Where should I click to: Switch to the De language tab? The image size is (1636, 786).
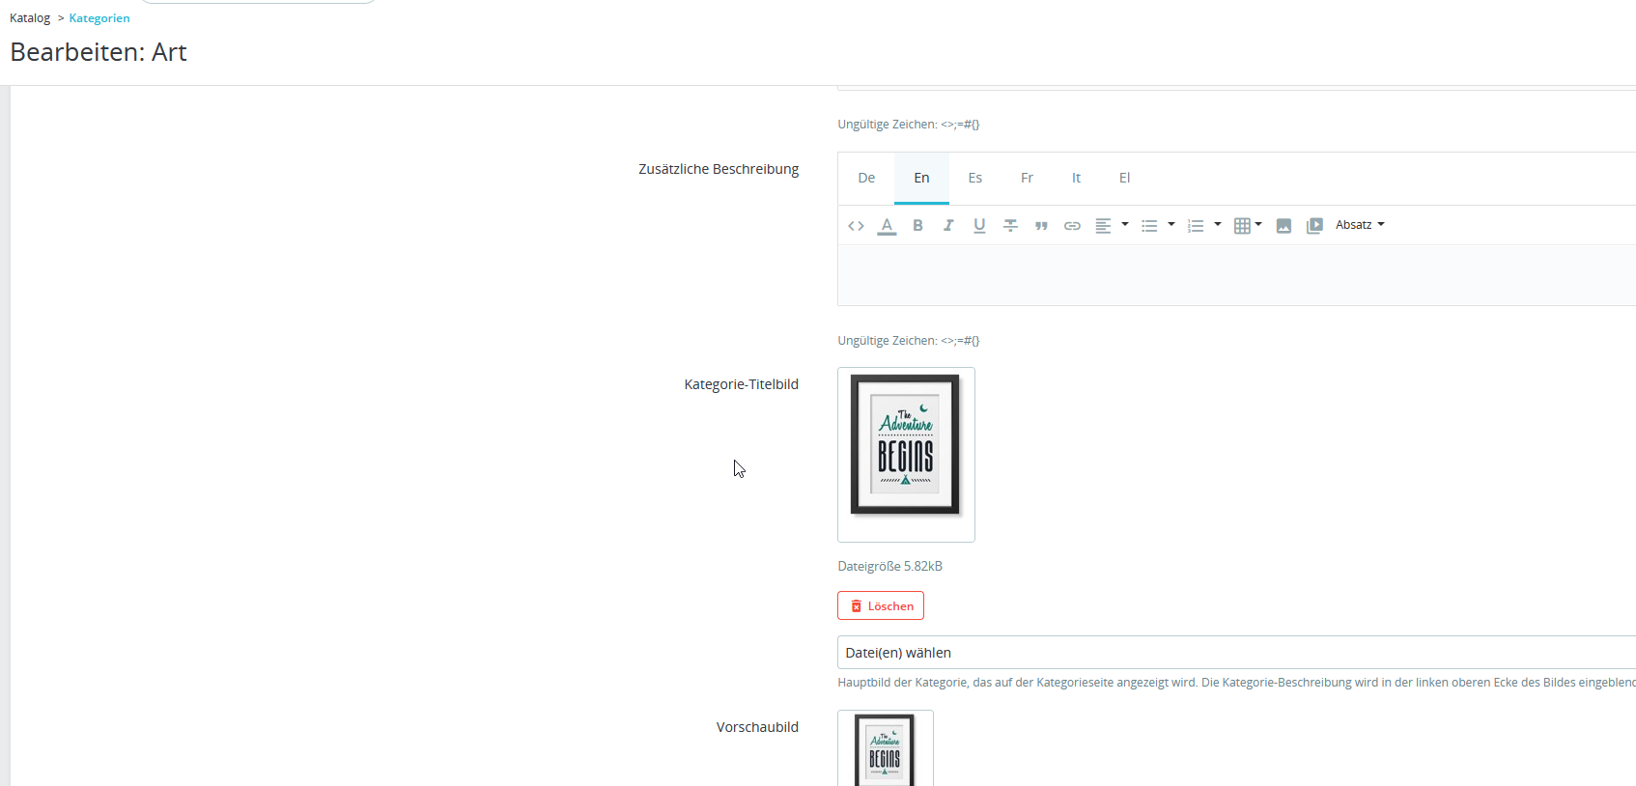[866, 178]
